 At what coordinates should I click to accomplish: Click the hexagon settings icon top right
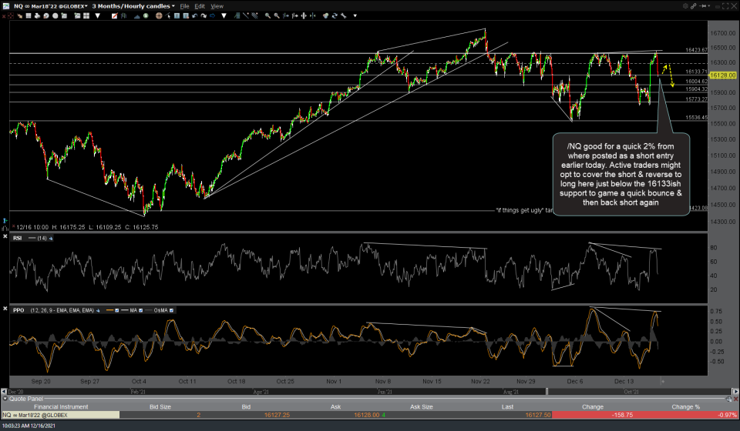pos(685,6)
